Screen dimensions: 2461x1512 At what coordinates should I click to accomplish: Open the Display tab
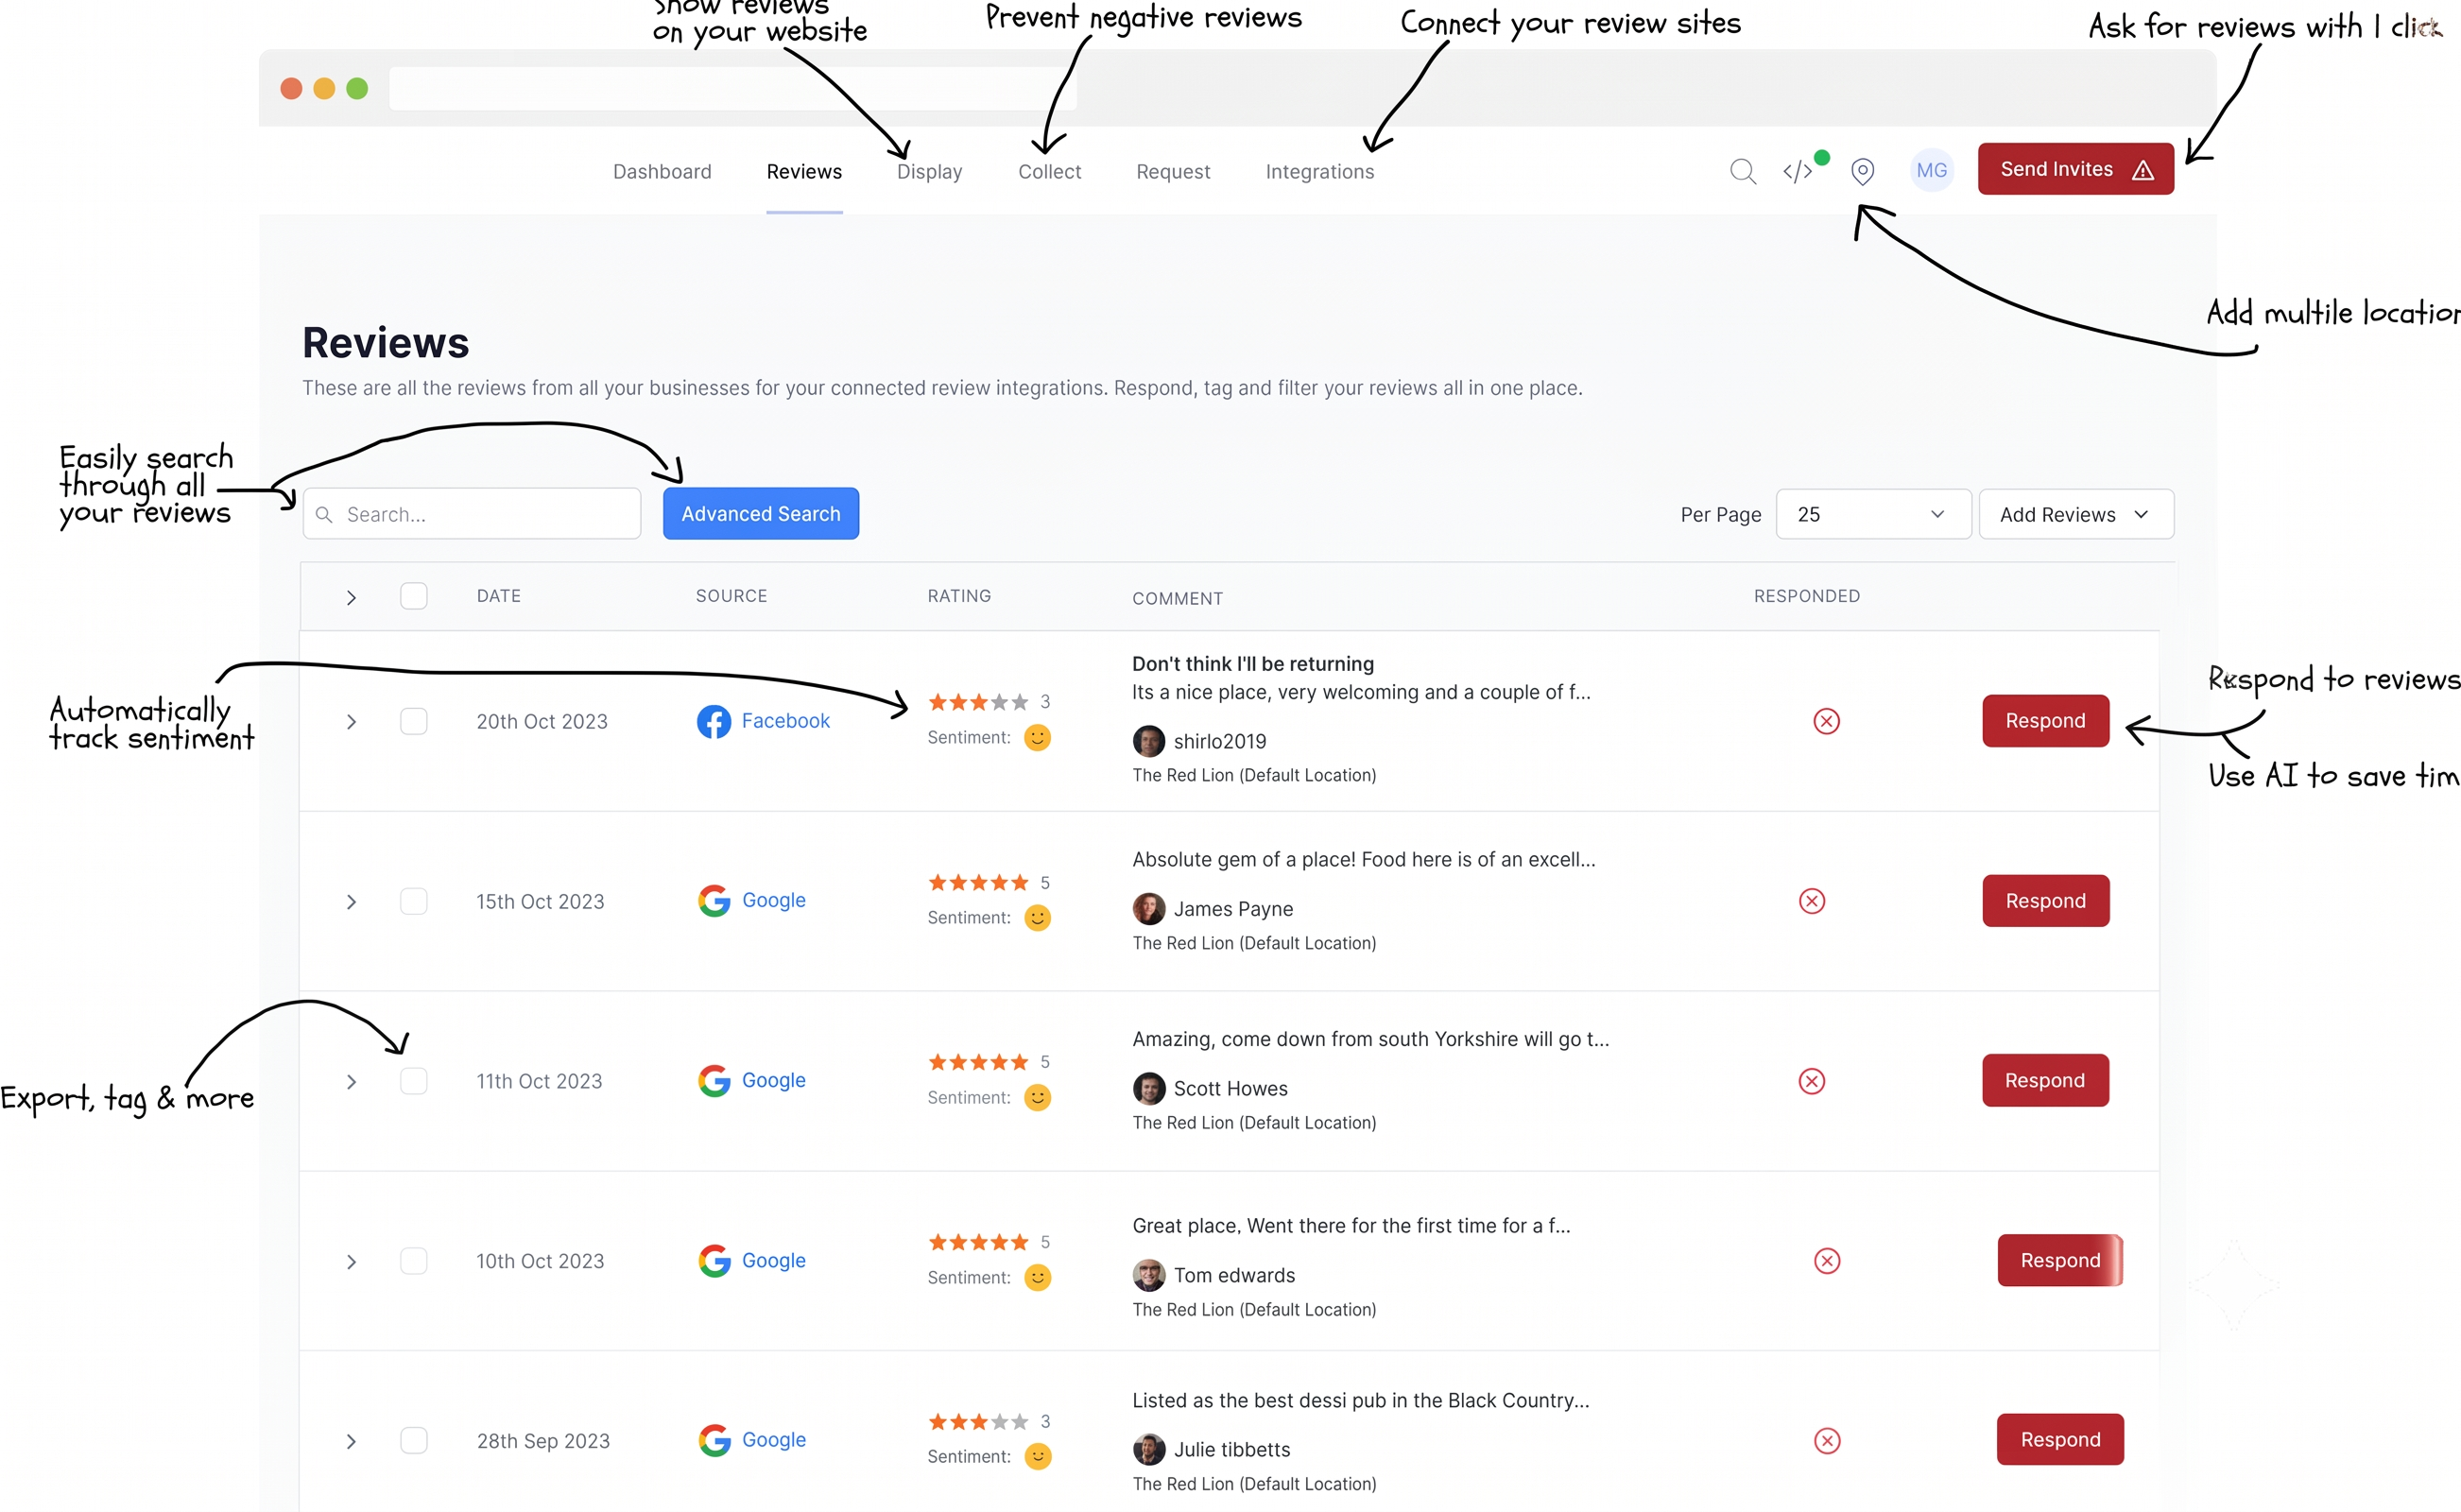[929, 172]
